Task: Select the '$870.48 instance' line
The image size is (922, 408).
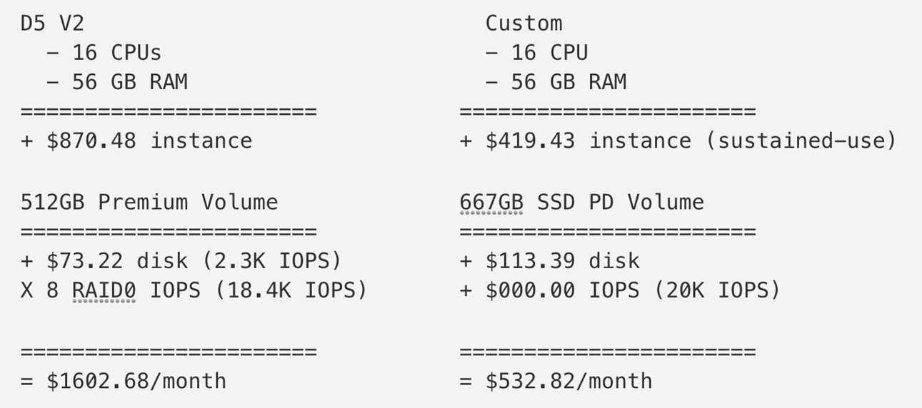Action: coord(136,141)
